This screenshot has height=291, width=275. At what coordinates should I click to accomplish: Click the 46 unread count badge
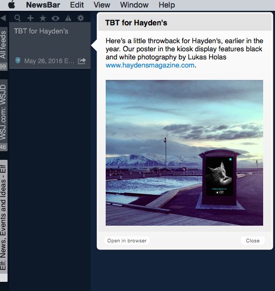[3, 147]
